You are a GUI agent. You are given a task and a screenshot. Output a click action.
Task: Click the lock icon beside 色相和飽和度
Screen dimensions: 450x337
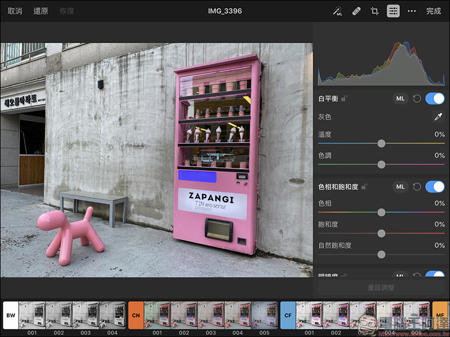click(x=364, y=186)
